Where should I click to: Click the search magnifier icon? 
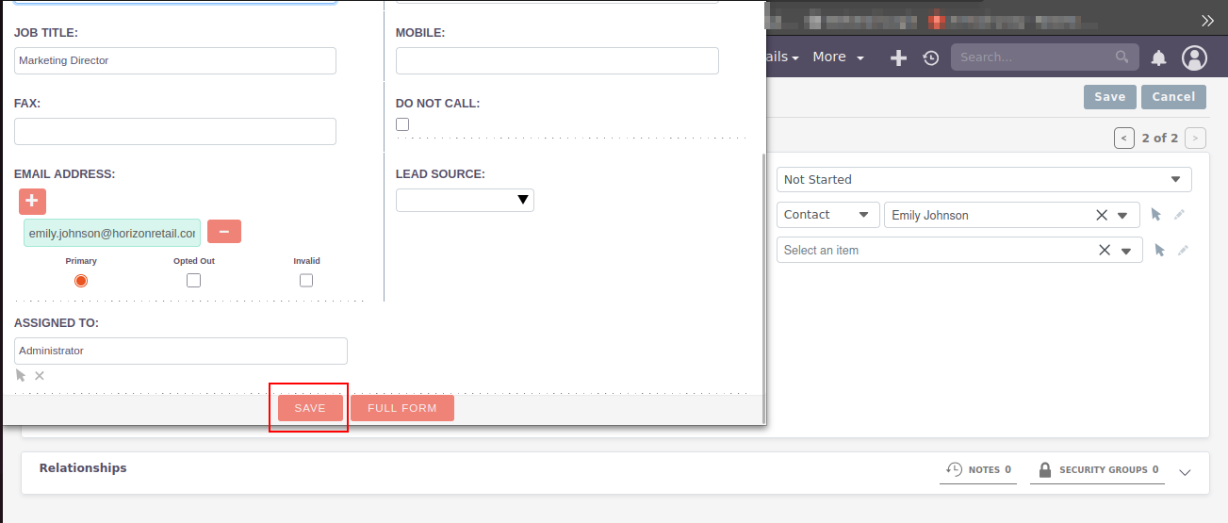pos(1122,57)
